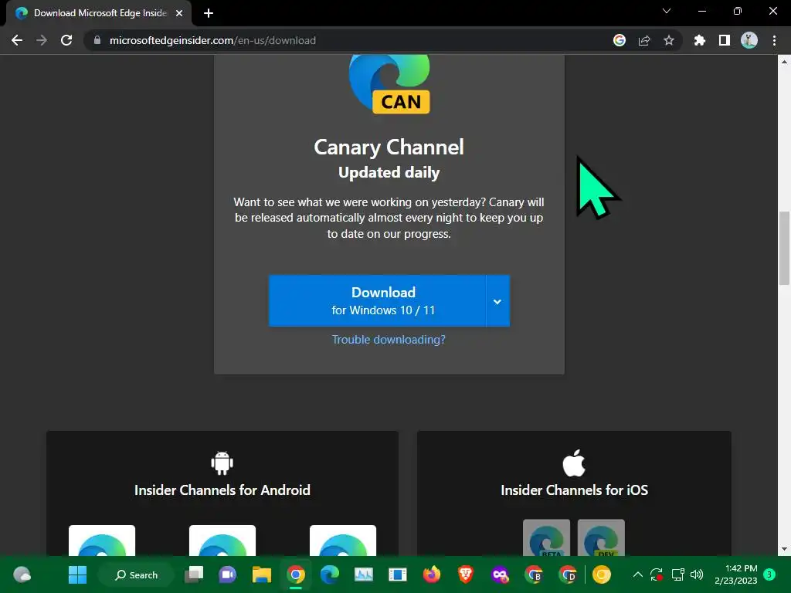Select Insider Channels for Android heading
791x593 pixels.
222,490
